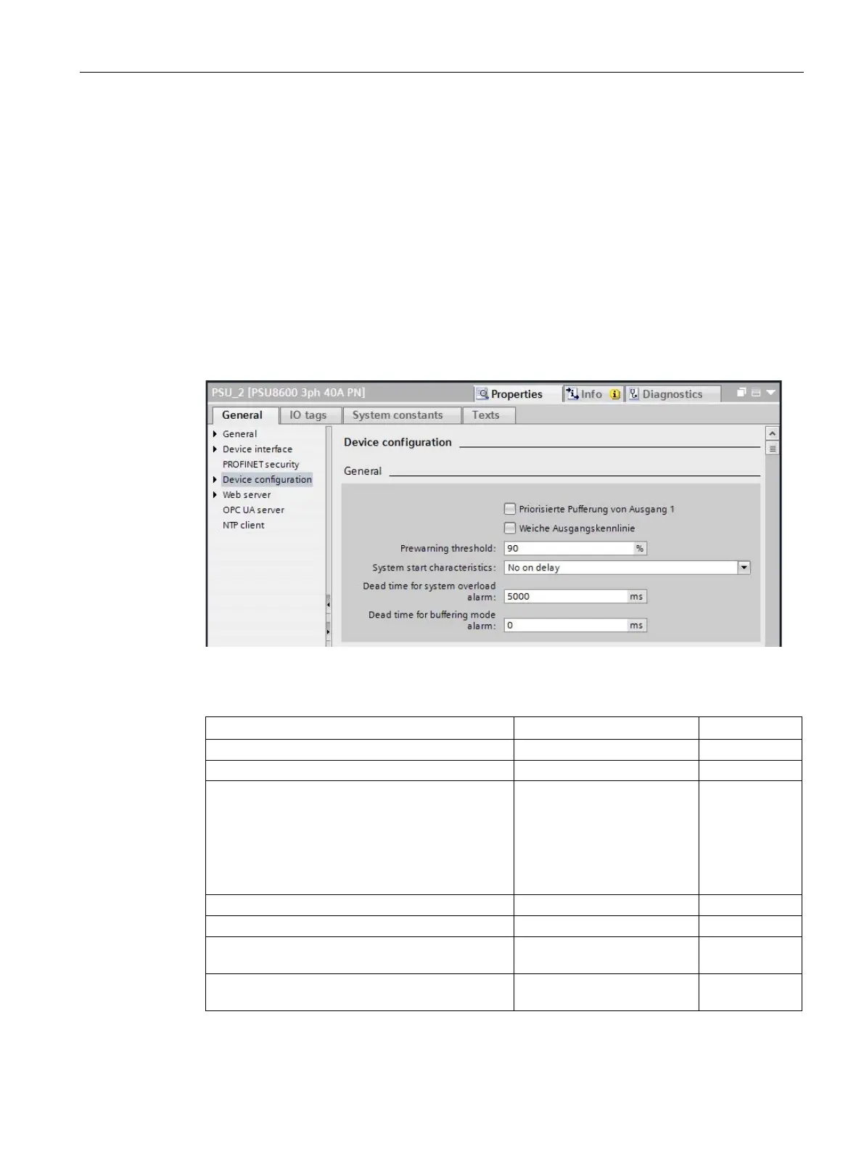Enable Priorisierte Pufferung von Ausgang 1

510,509
